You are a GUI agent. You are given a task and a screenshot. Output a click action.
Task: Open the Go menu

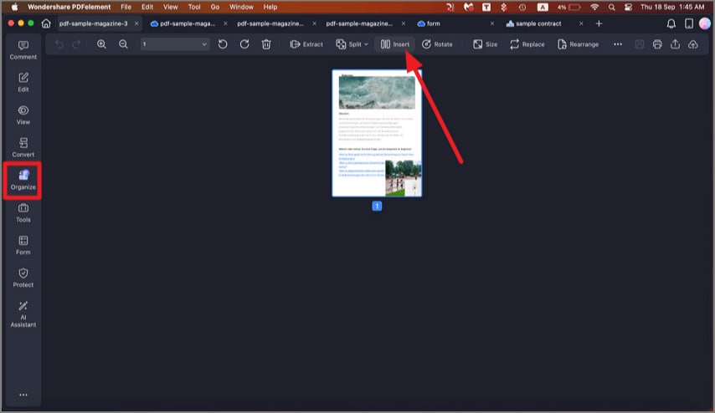[x=215, y=7]
